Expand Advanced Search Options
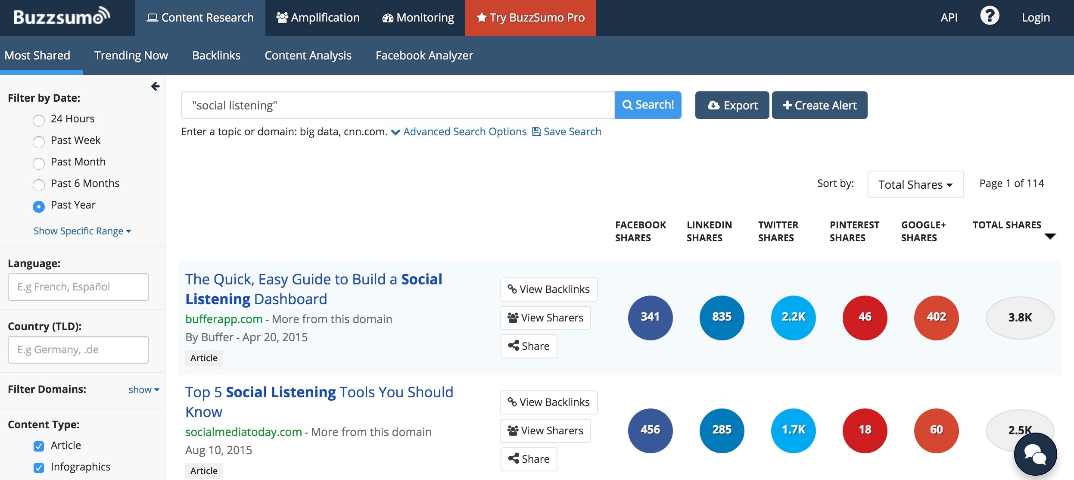 tap(459, 131)
